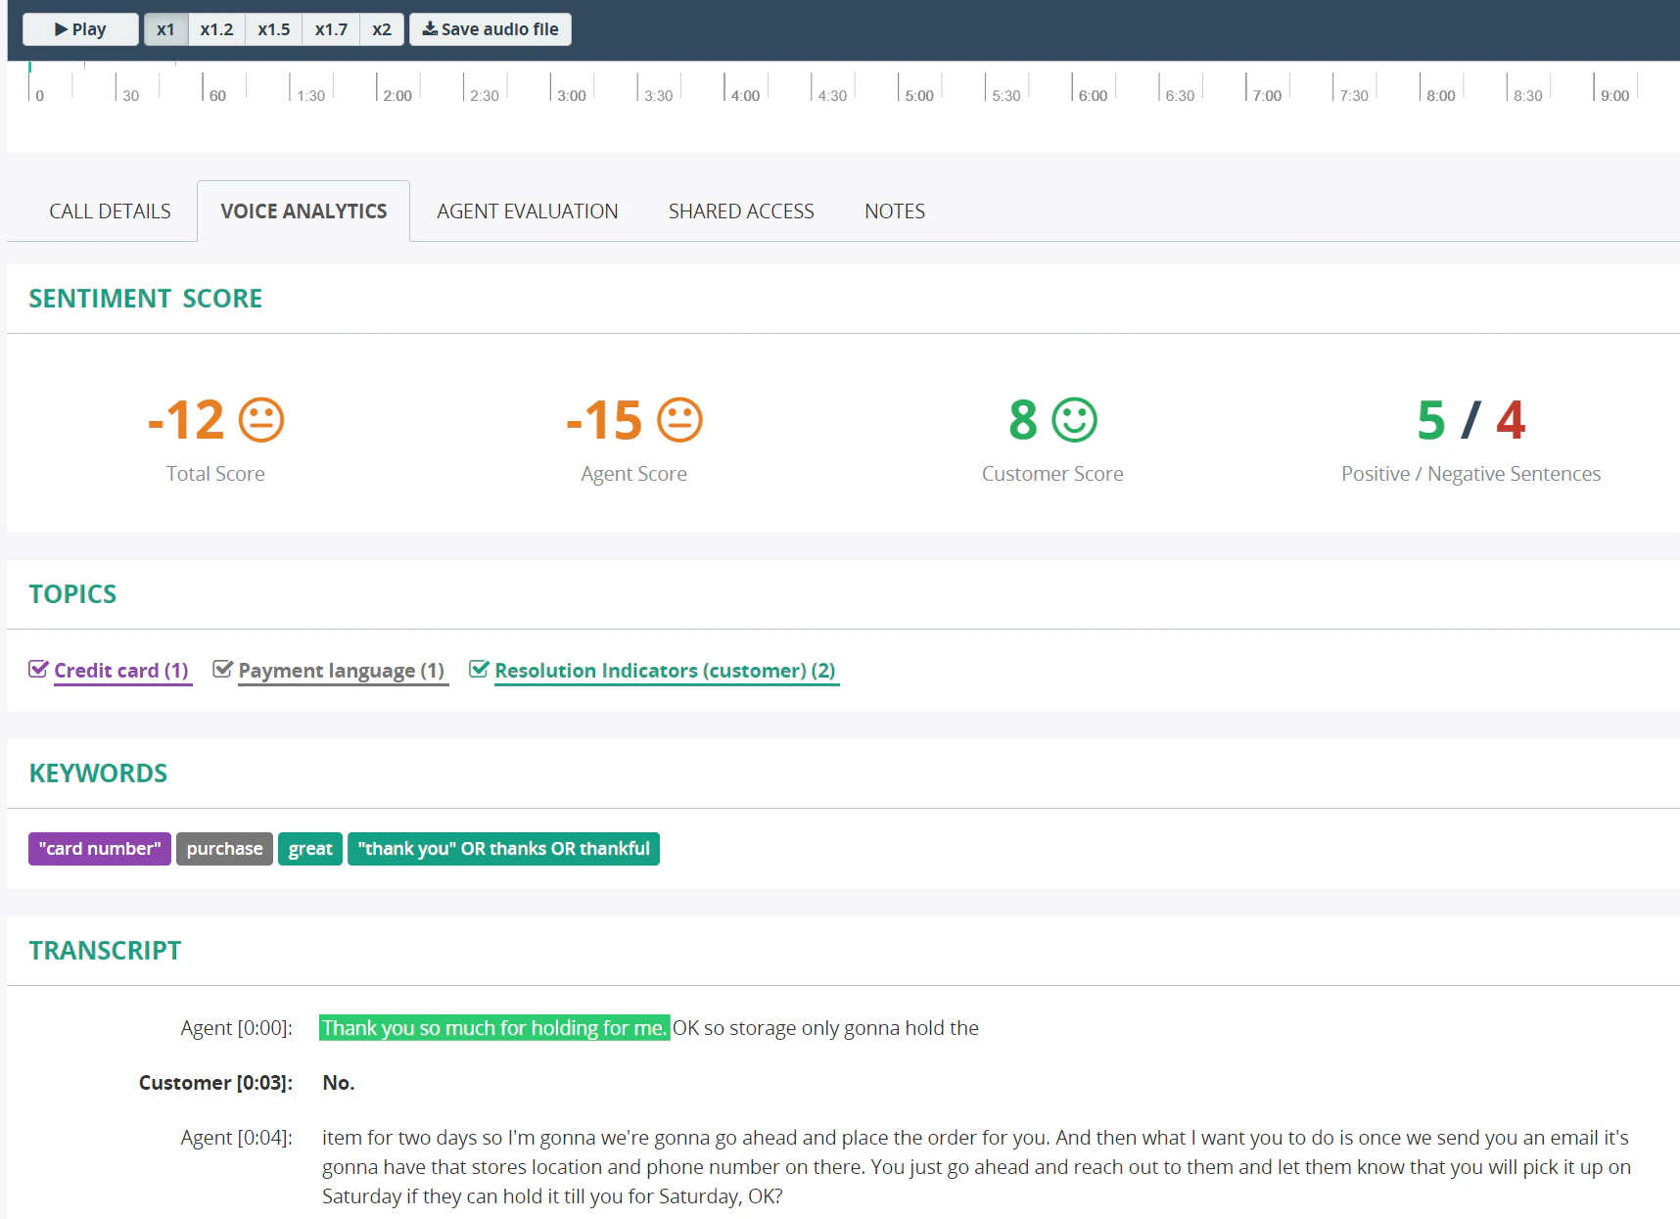Click the download icon on Save audio file
1680x1219 pixels.
point(429,28)
